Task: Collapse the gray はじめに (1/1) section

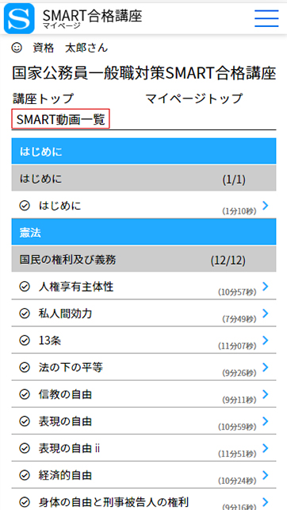Action: [x=143, y=178]
